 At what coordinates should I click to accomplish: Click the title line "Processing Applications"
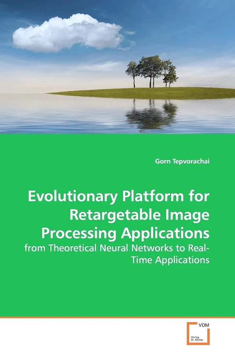[x=125, y=234]
